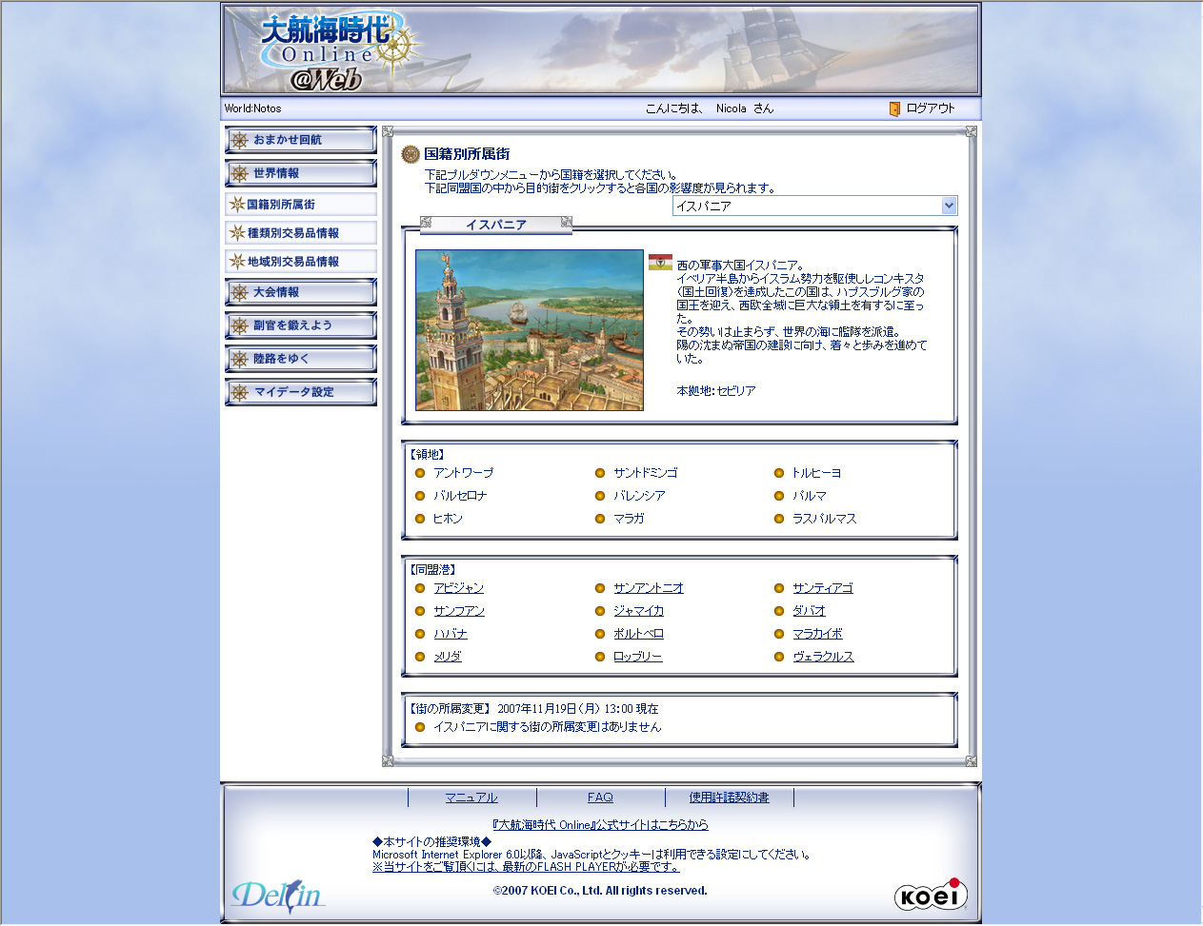Screen dimensions: 1203x926
Task: Click territory name パルマ
Action: 810,496
